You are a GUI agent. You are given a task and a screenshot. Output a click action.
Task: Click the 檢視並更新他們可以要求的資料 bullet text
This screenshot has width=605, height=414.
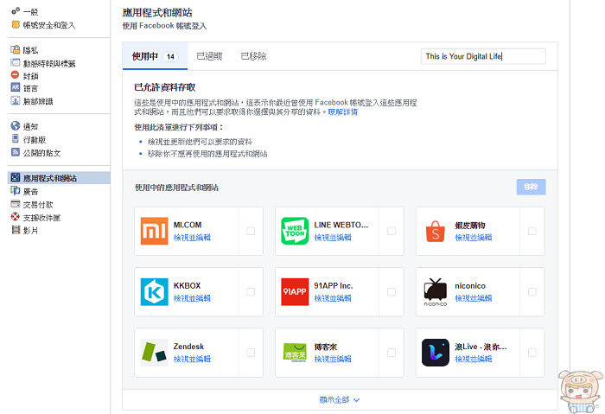pos(200,142)
